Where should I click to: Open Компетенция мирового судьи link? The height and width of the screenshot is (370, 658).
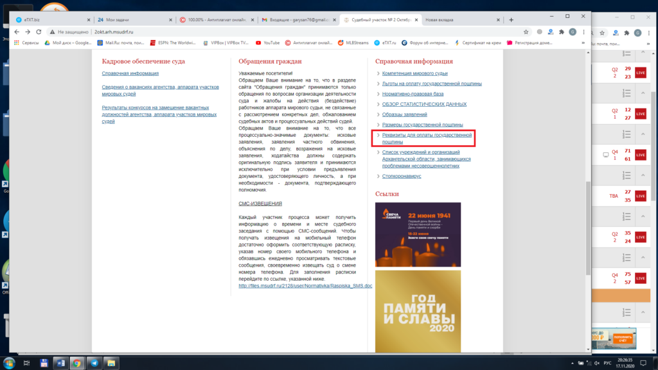pos(414,73)
